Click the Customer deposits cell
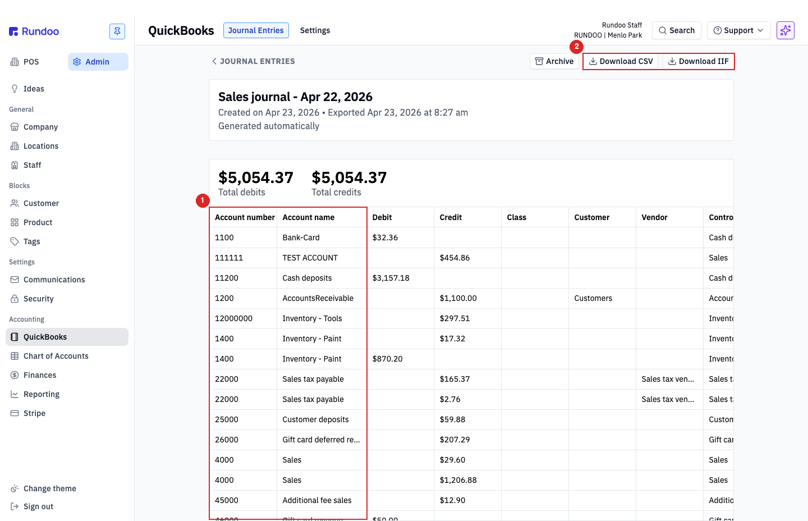This screenshot has height=521, width=808. click(322, 419)
